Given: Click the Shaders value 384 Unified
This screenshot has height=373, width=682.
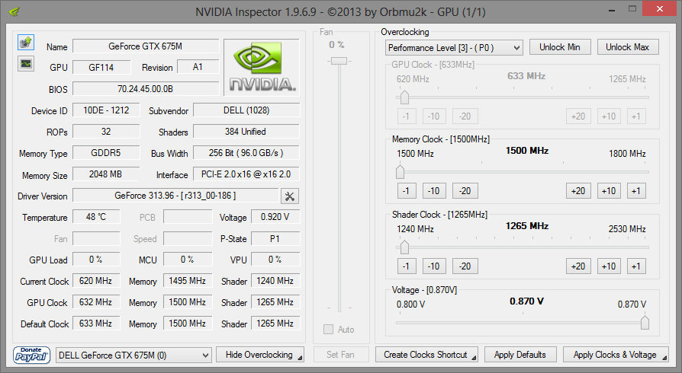Looking at the screenshot, I should tap(246, 132).
